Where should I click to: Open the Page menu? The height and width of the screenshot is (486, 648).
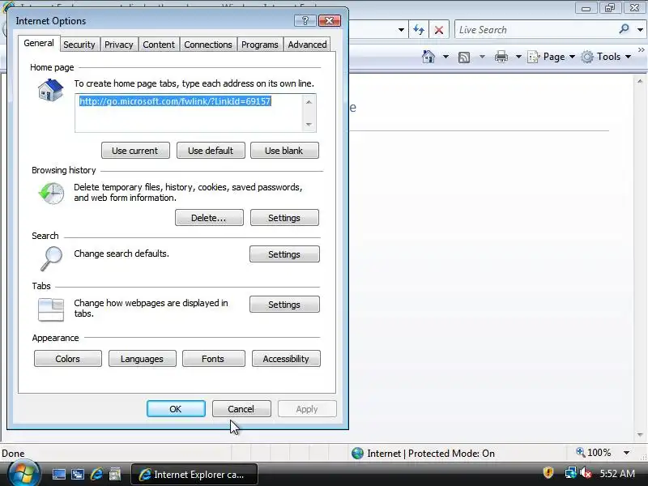(x=552, y=57)
